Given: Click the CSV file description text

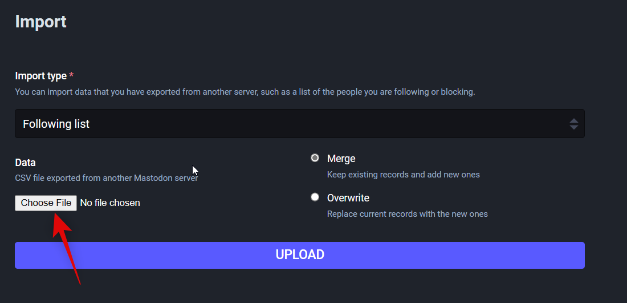Looking at the screenshot, I should [x=106, y=178].
